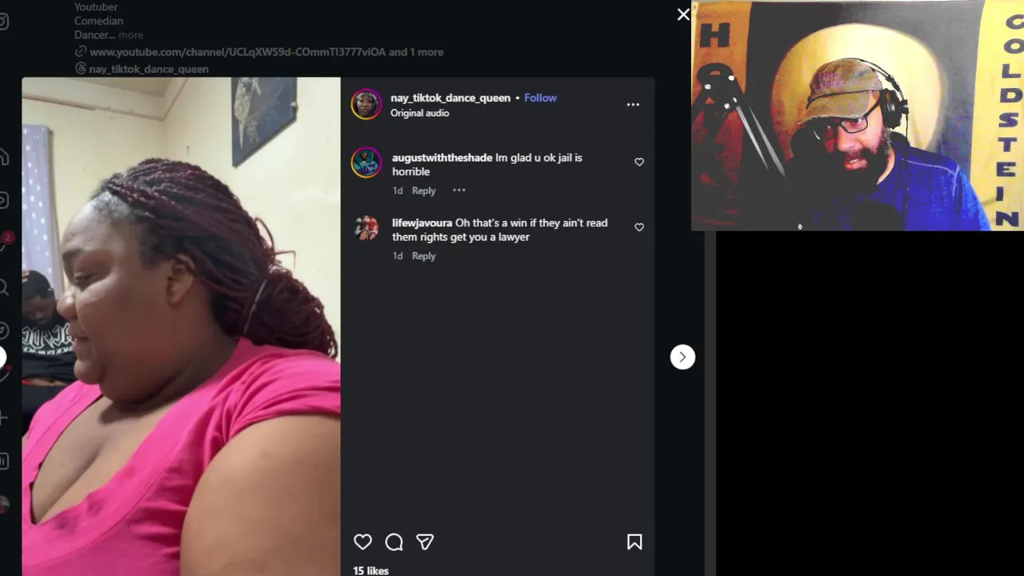1024x576 pixels.
Task: Open Threads link nay_tiktok_dance_queen
Action: [x=149, y=69]
